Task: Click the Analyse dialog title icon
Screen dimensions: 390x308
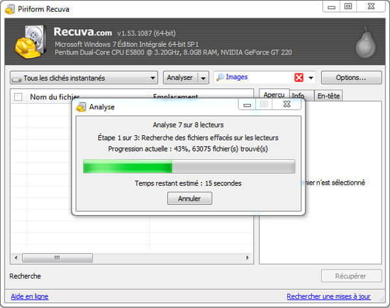Action: pyautogui.click(x=81, y=107)
